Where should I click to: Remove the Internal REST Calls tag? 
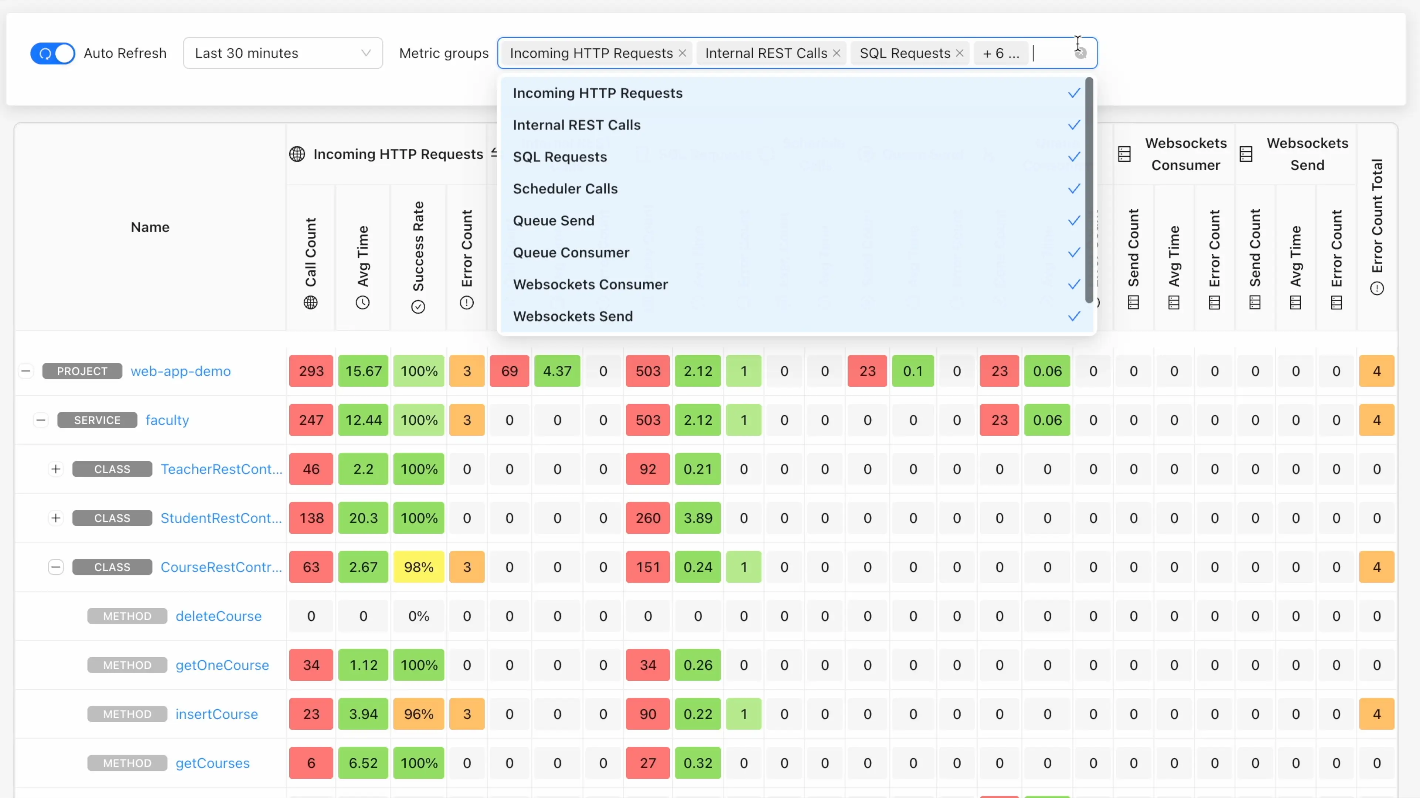pyautogui.click(x=837, y=54)
